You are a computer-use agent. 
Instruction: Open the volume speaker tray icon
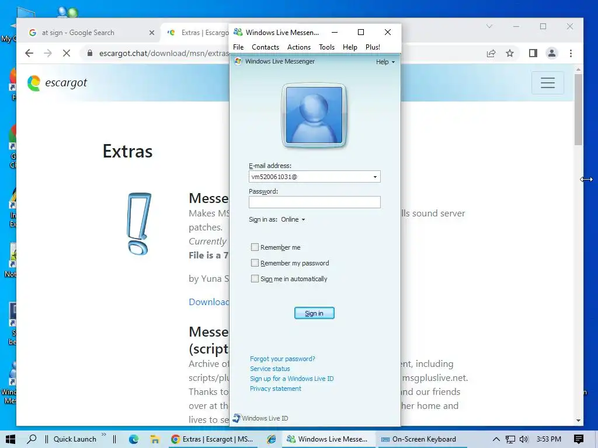click(524, 439)
